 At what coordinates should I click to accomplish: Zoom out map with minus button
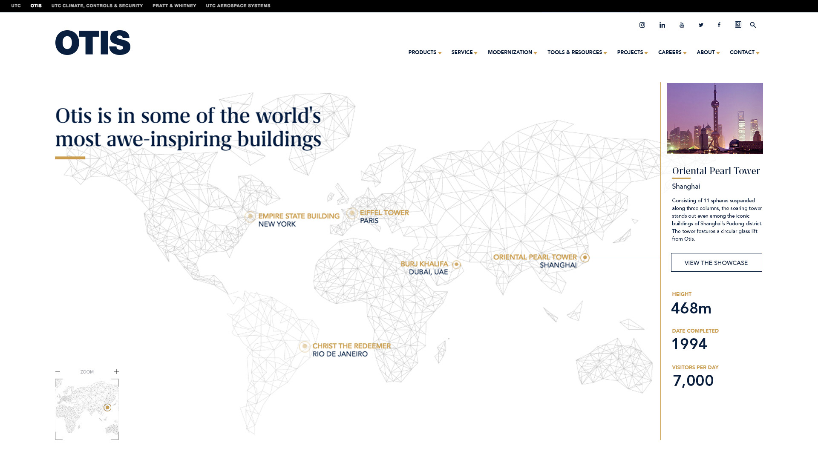pyautogui.click(x=58, y=372)
